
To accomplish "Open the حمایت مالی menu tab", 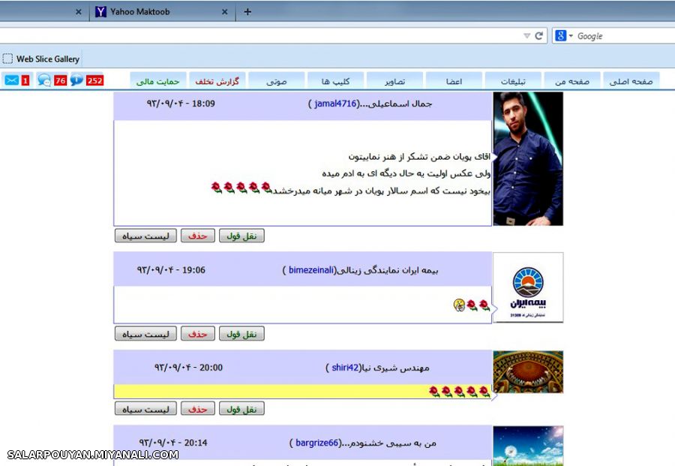I will click(158, 81).
